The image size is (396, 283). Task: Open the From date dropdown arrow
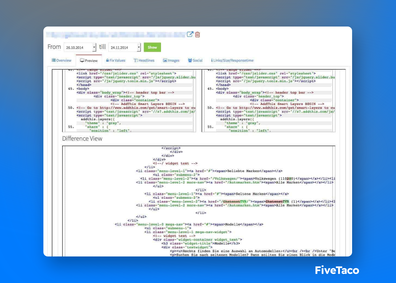pos(94,47)
